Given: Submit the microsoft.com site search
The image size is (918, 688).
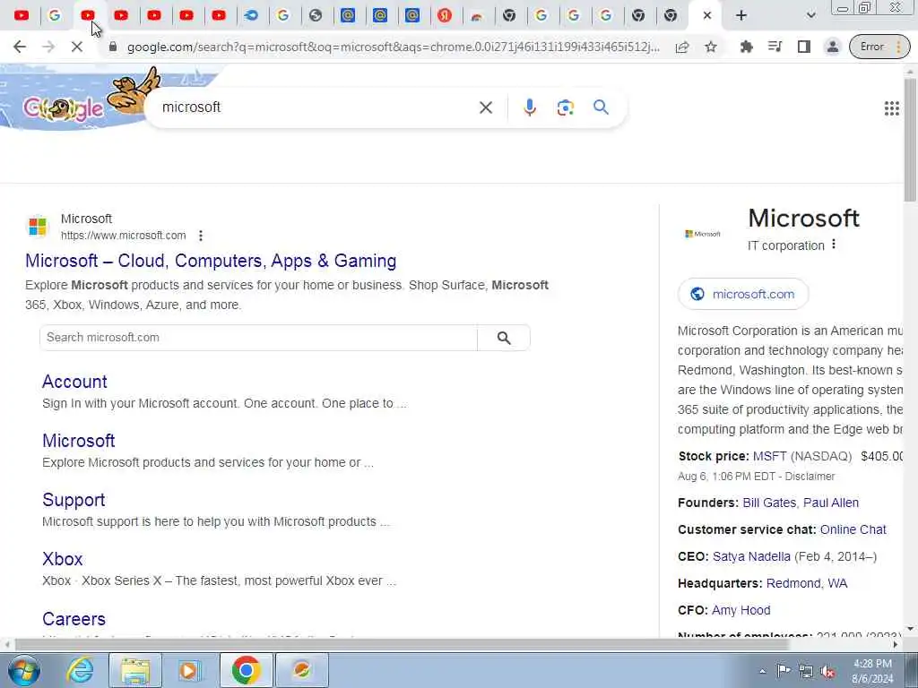Looking at the screenshot, I should click(504, 338).
